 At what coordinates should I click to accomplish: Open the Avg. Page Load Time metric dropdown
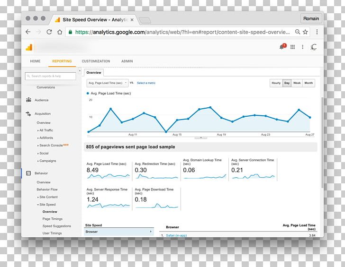[107, 83]
